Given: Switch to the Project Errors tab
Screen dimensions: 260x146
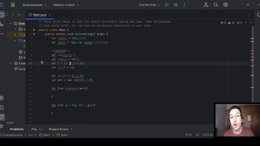Looking at the screenshot, I should pyautogui.click(x=61, y=129).
